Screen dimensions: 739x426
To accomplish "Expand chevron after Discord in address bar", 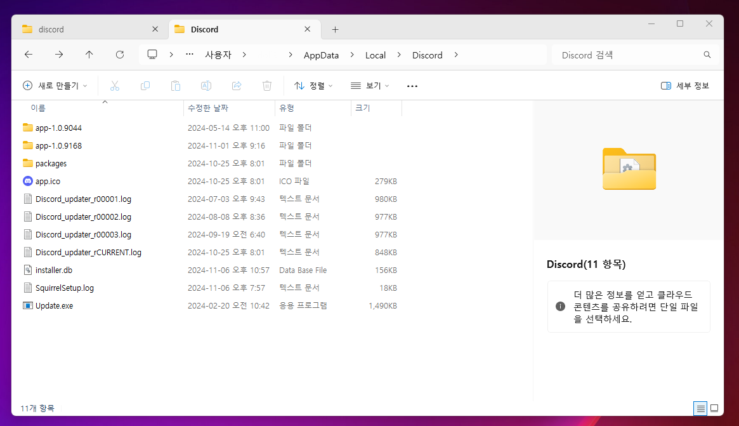I will [x=455, y=55].
